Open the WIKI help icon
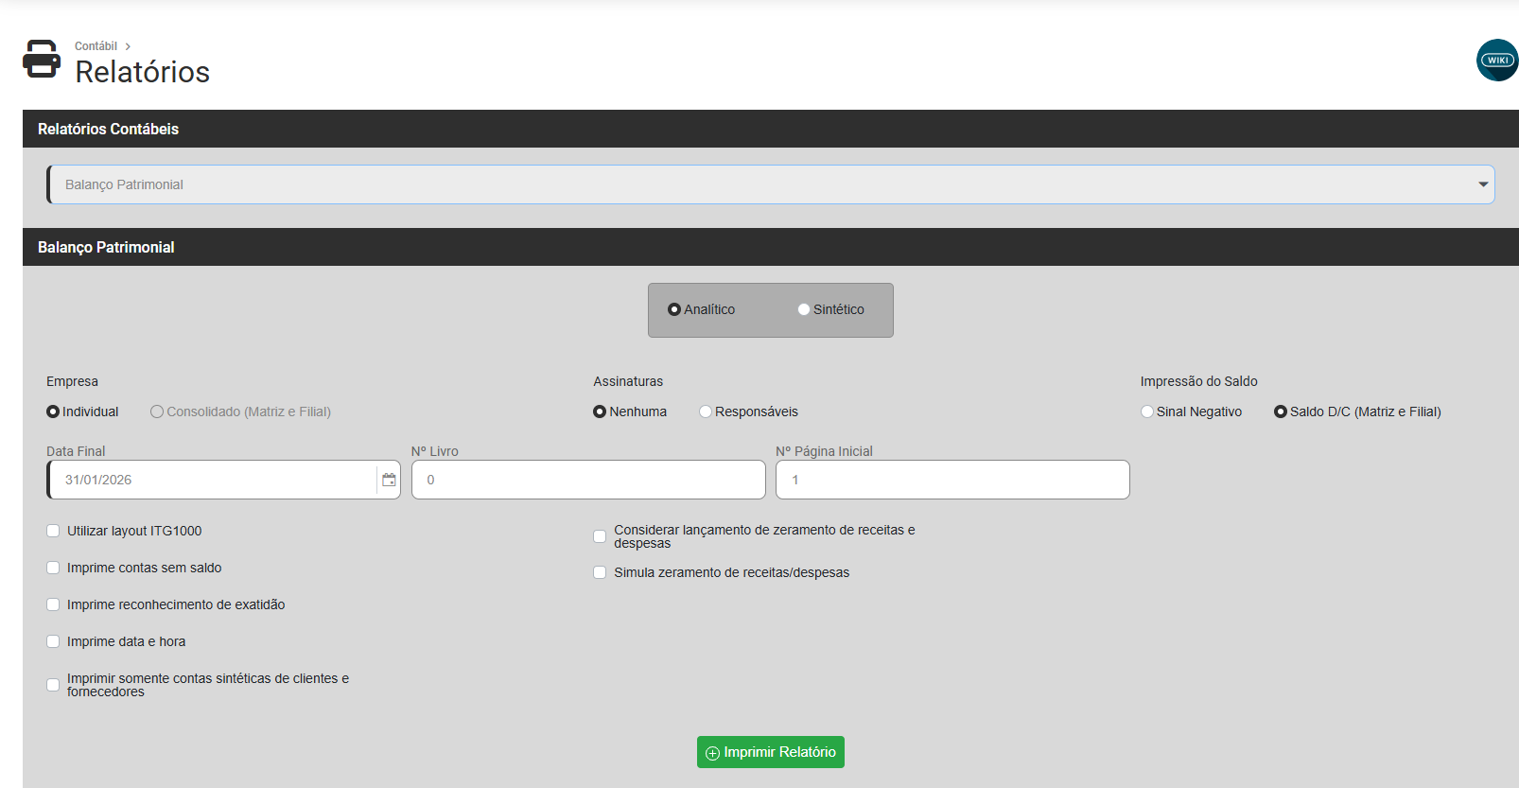 pos(1497,61)
